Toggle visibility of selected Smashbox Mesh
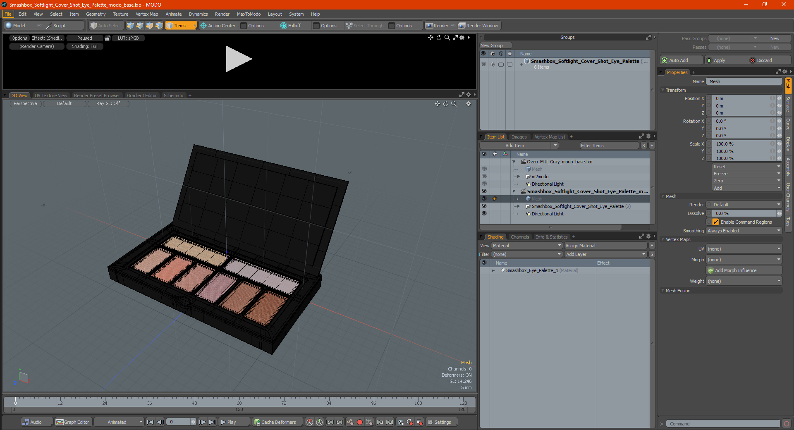The width and height of the screenshot is (794, 430). (x=484, y=199)
